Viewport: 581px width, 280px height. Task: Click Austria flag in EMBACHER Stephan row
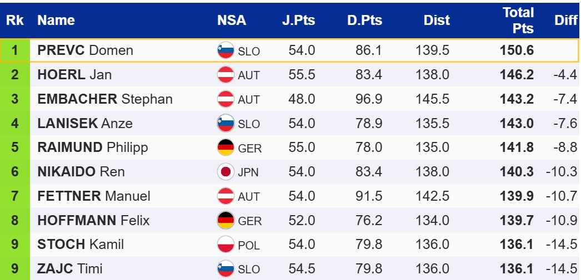[x=225, y=99]
